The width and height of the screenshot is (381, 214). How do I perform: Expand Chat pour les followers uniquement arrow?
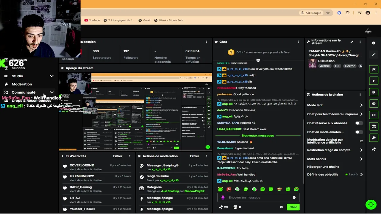[x=361, y=114]
